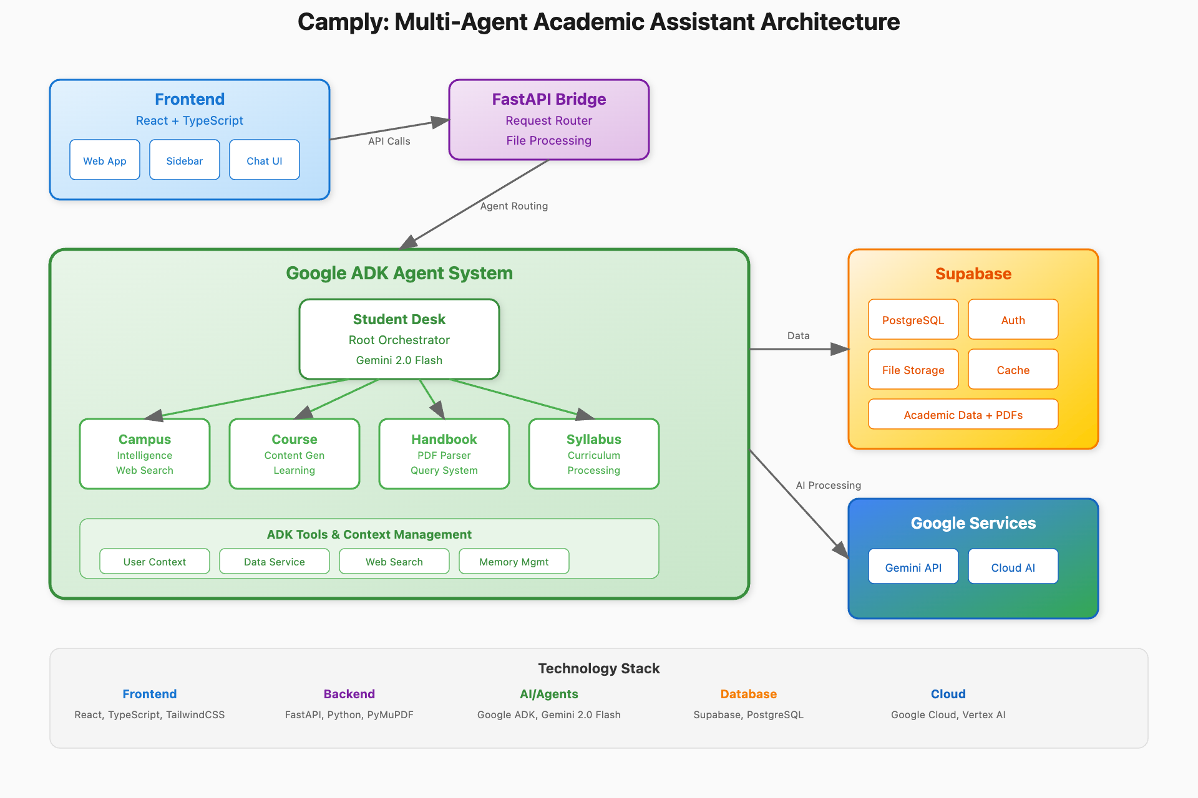Select the Auth box in Supabase
1198x798 pixels.
click(1013, 320)
